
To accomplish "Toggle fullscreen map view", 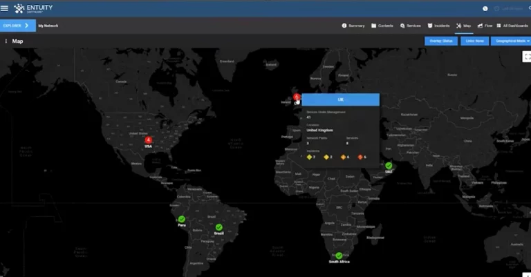I will tap(527, 57).
